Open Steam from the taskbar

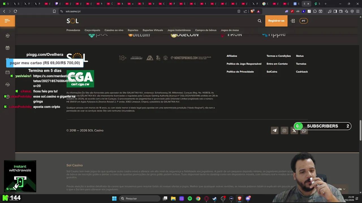click(x=215, y=198)
